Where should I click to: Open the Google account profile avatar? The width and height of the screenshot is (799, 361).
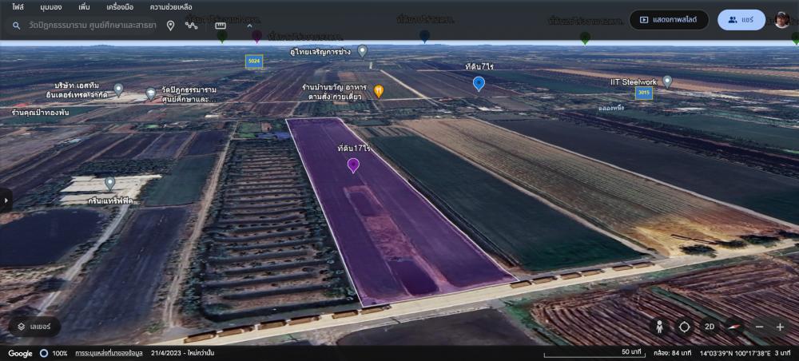click(x=781, y=20)
